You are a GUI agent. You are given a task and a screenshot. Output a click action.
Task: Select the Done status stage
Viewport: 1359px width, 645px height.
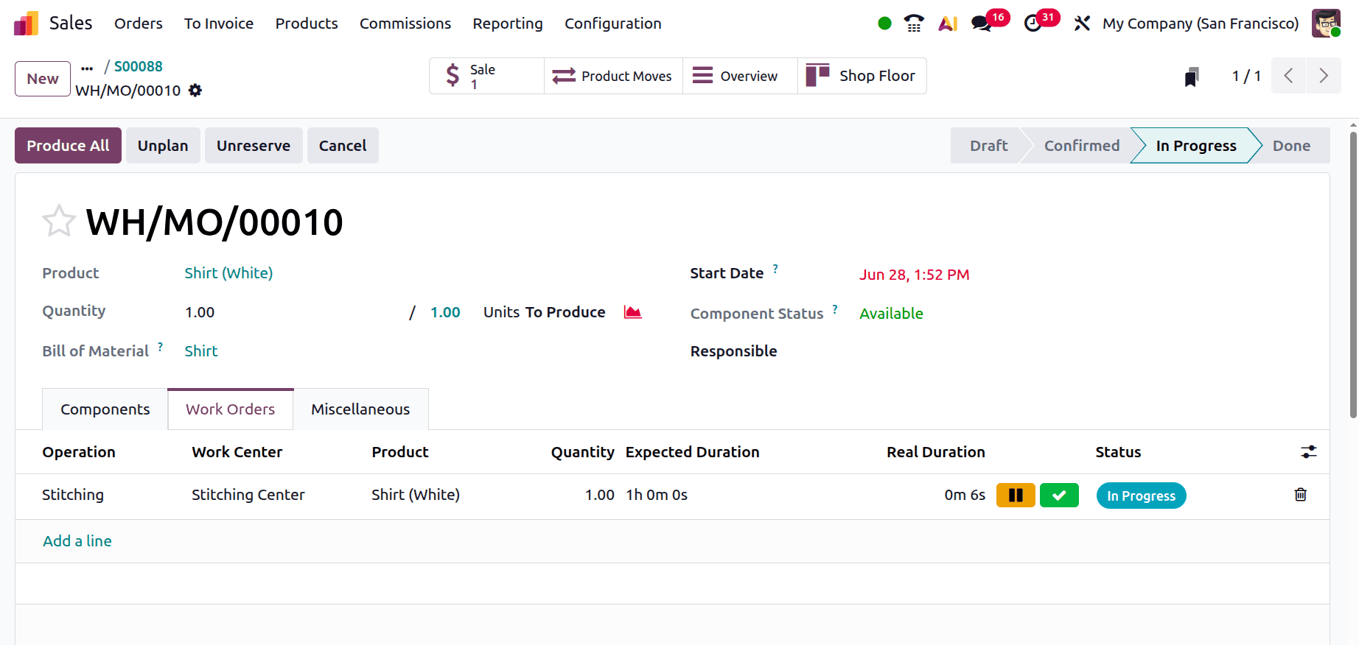point(1291,146)
